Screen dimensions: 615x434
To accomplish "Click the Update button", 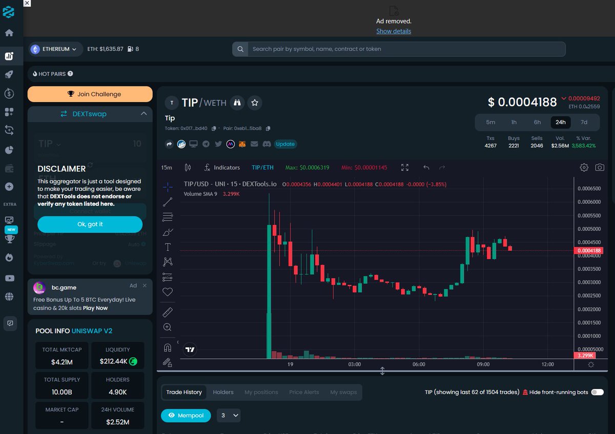I will (x=285, y=144).
